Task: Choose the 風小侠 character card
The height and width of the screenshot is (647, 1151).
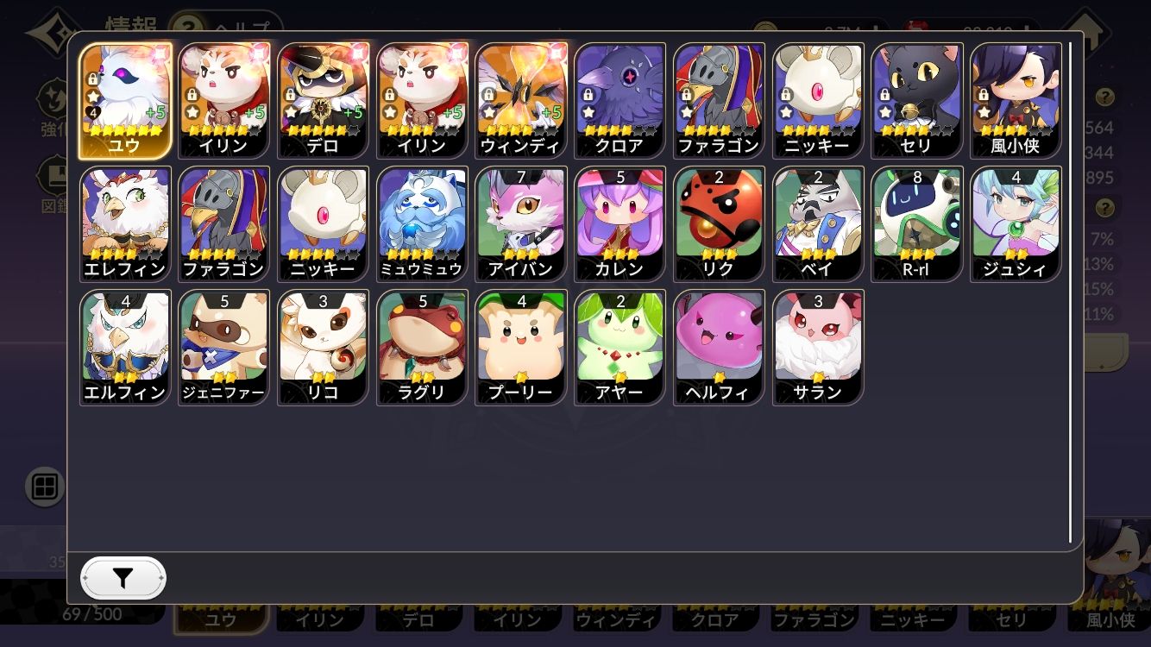Action: click(x=1016, y=100)
